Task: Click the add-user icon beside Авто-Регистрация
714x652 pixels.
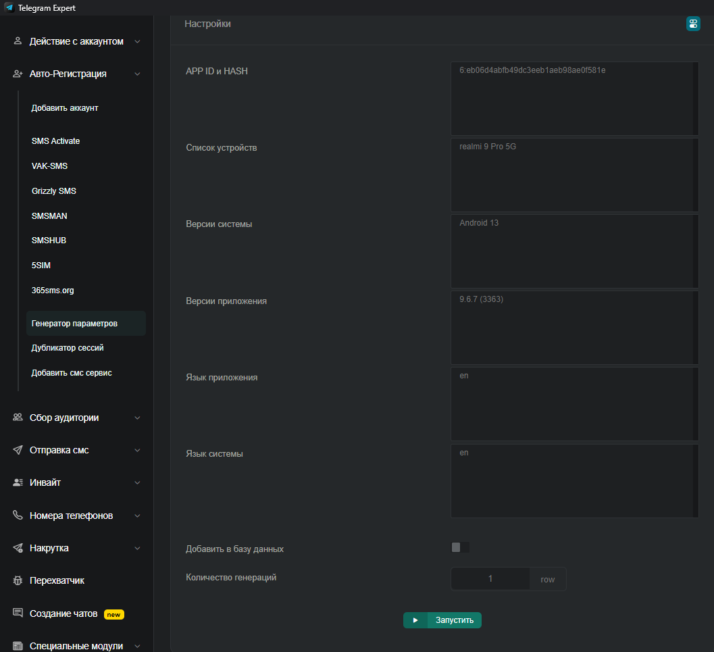Action: tap(18, 74)
